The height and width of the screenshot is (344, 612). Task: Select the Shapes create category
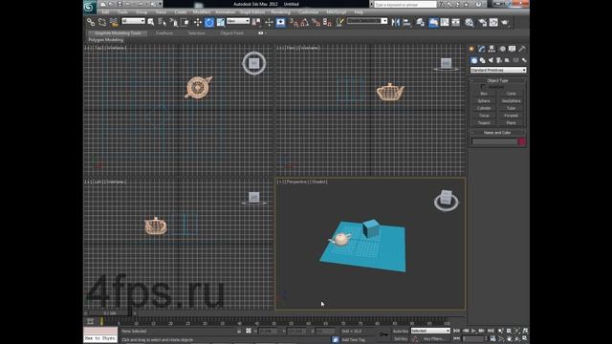point(482,60)
